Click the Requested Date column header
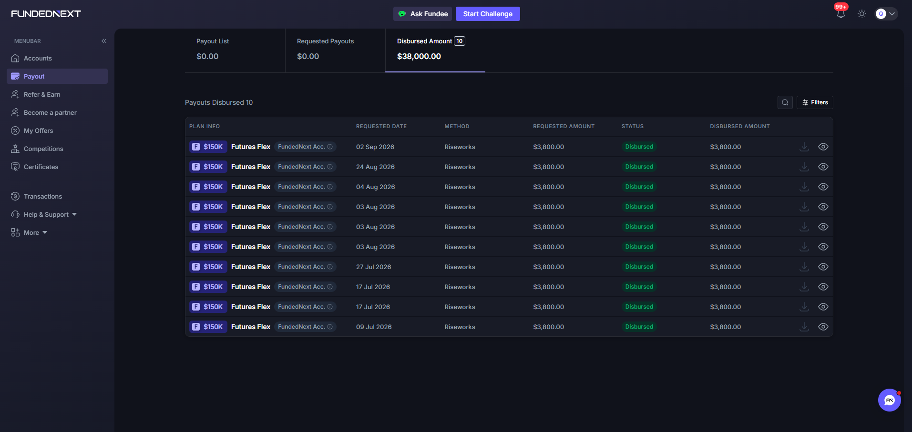Screen dimensions: 912x432 point(381,126)
